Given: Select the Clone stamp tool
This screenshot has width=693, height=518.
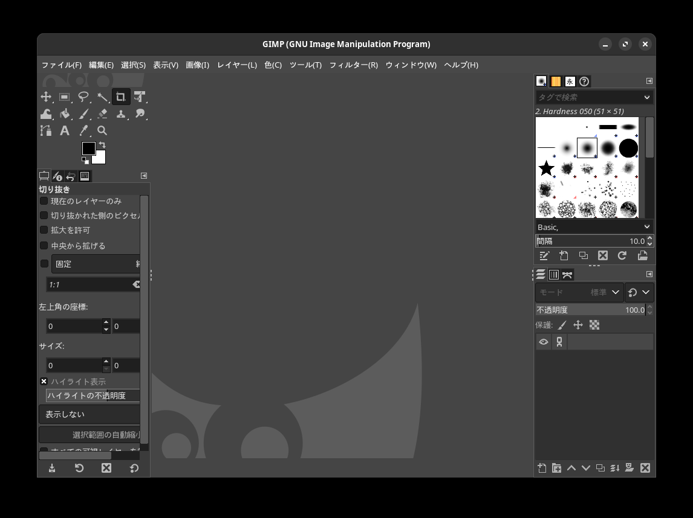Looking at the screenshot, I should tap(121, 114).
